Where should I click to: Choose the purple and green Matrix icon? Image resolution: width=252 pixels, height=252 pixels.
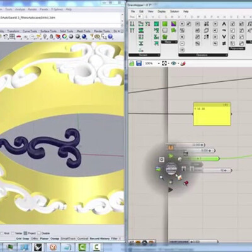point(173,24)
